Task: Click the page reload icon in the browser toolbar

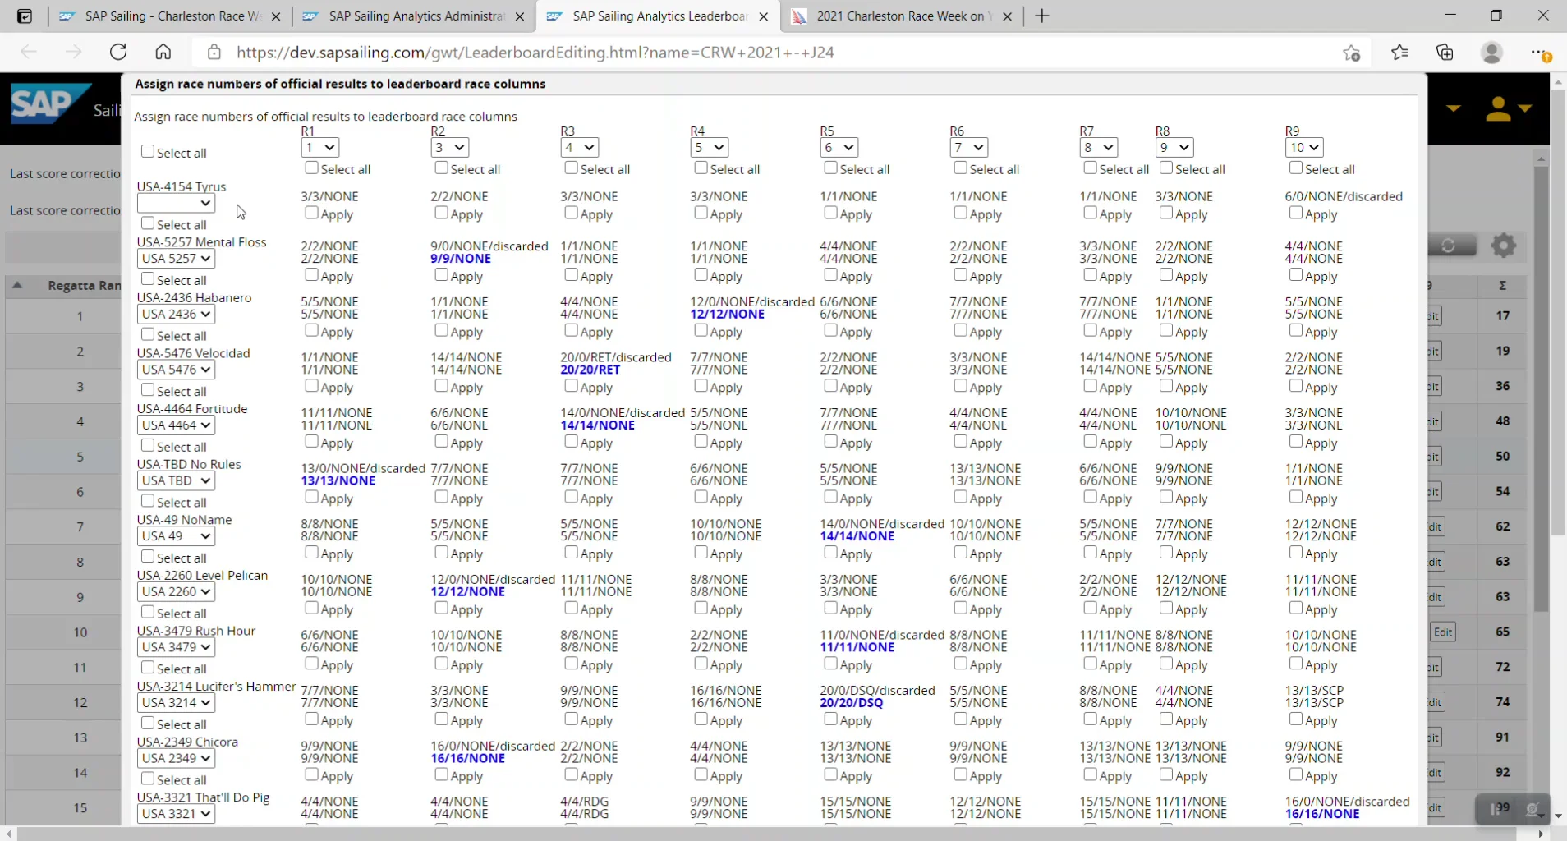Action: coord(118,51)
